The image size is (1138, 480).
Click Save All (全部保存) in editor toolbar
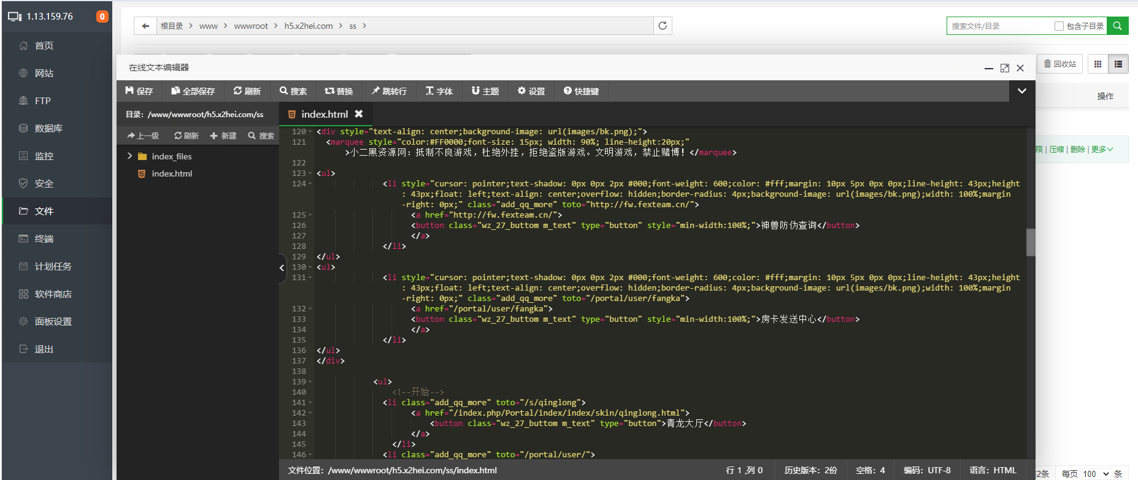(193, 91)
